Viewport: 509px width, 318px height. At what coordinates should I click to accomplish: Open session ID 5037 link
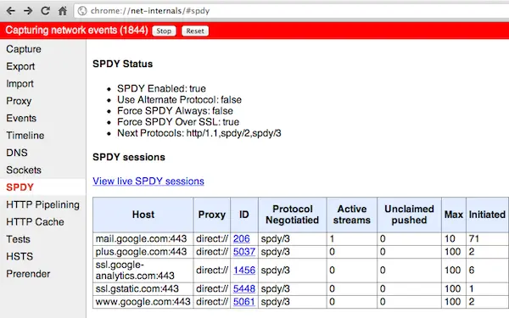click(x=244, y=252)
